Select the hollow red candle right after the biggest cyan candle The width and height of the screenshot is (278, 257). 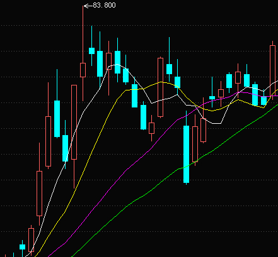pyautogui.click(x=195, y=144)
